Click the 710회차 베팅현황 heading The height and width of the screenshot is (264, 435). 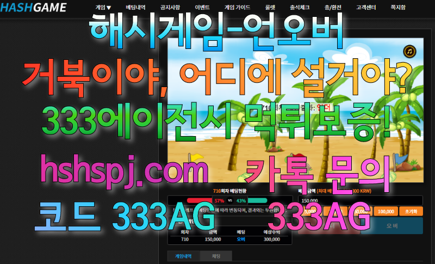[229, 191]
